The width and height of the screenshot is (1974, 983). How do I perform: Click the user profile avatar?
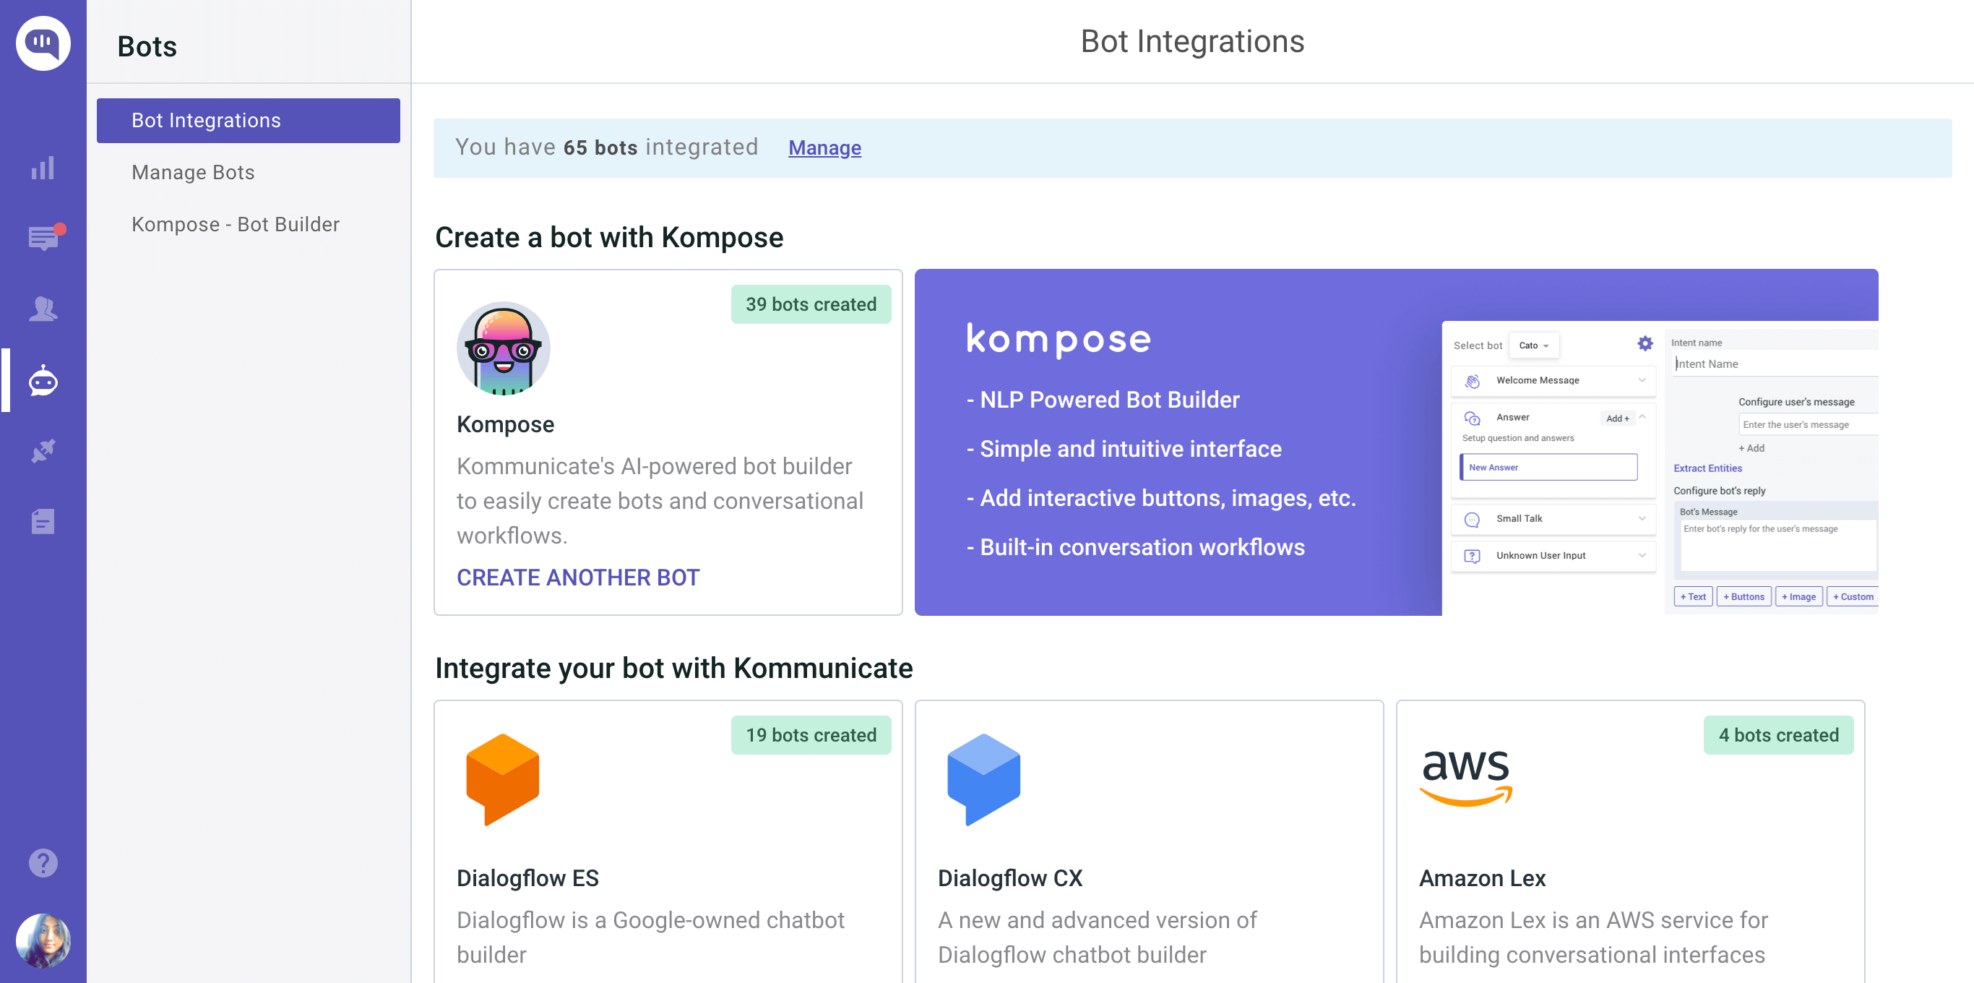coord(43,940)
